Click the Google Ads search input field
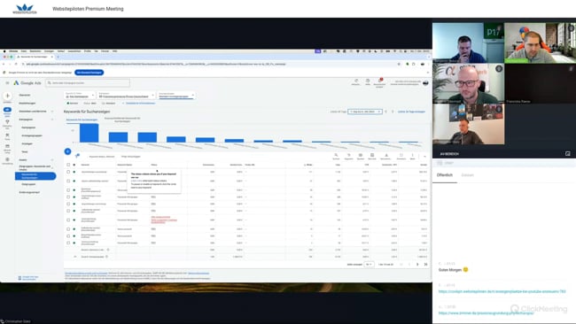The image size is (576, 324). (x=88, y=83)
